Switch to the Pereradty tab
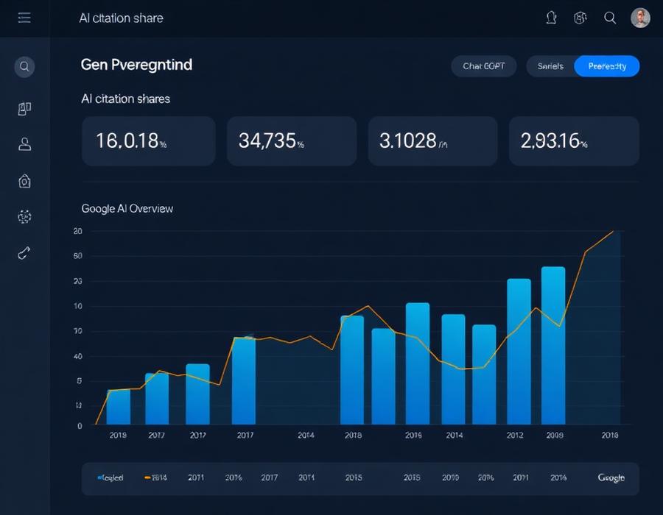 click(x=607, y=66)
